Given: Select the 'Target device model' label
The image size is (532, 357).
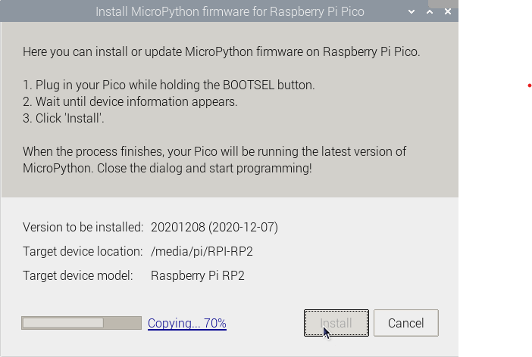Looking at the screenshot, I should [78, 275].
